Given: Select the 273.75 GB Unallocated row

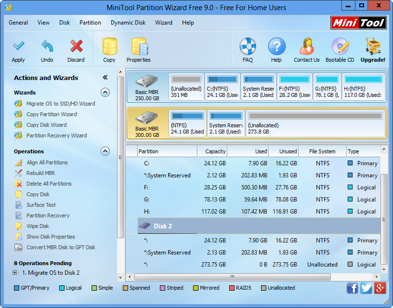Looking at the screenshot, I should pyautogui.click(x=253, y=264).
